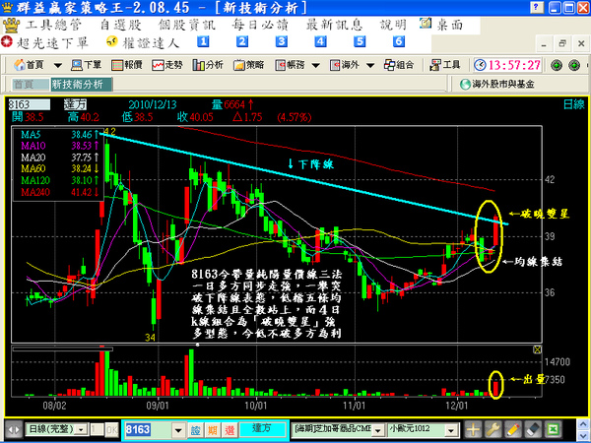Expand the 首頁 dropdown arrow

pyautogui.click(x=58, y=66)
